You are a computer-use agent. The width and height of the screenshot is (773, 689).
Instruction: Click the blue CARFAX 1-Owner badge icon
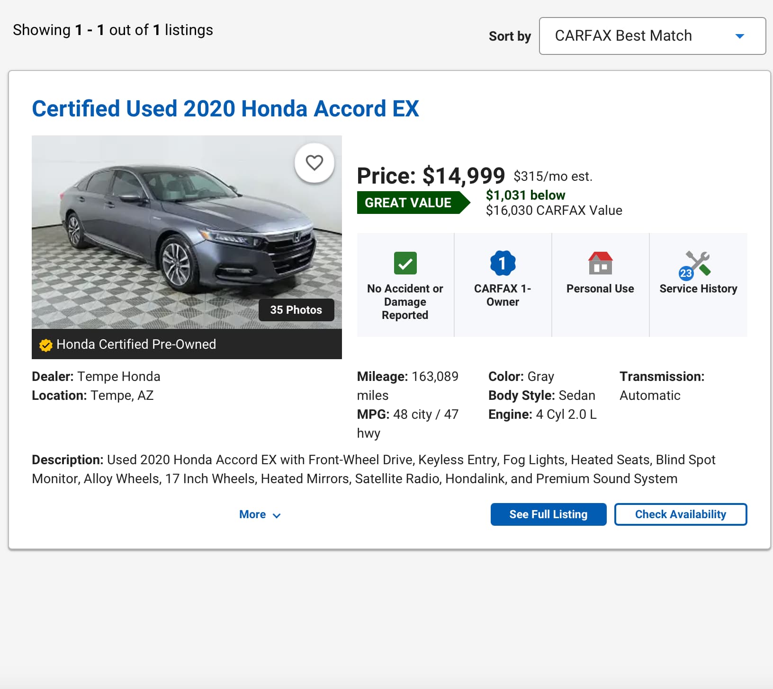503,263
